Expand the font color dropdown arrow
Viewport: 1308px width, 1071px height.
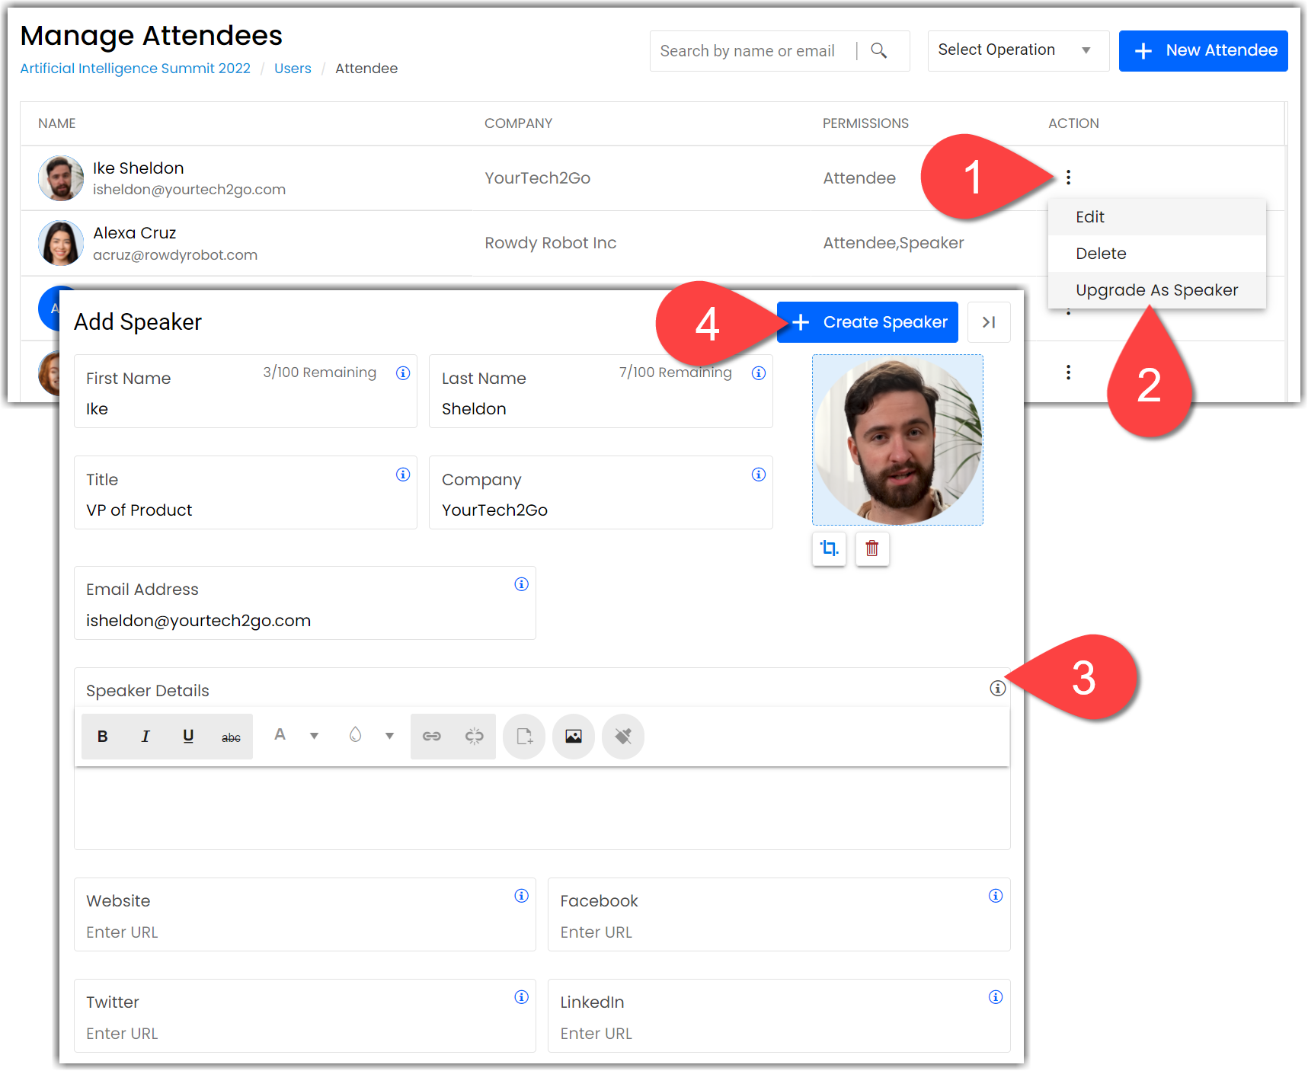coord(314,736)
